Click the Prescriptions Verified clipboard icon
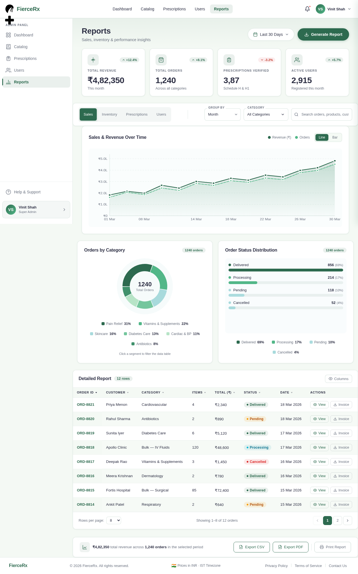The height and width of the screenshot is (574, 358). (229, 60)
